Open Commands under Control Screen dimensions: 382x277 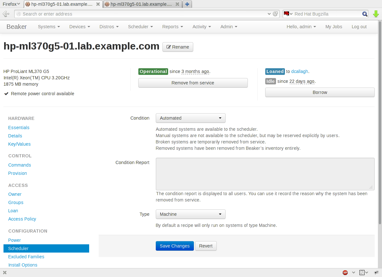click(20, 165)
